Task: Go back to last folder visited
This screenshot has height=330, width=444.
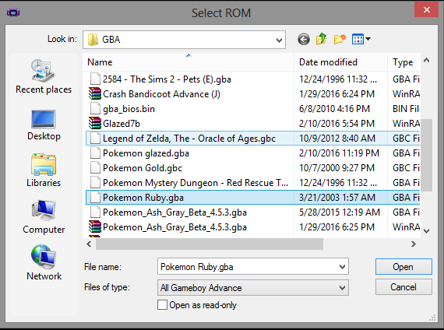Action: (304, 39)
